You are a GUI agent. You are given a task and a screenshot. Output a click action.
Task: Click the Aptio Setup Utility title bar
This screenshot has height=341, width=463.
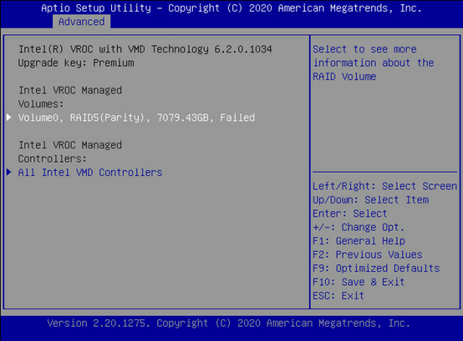231,8
